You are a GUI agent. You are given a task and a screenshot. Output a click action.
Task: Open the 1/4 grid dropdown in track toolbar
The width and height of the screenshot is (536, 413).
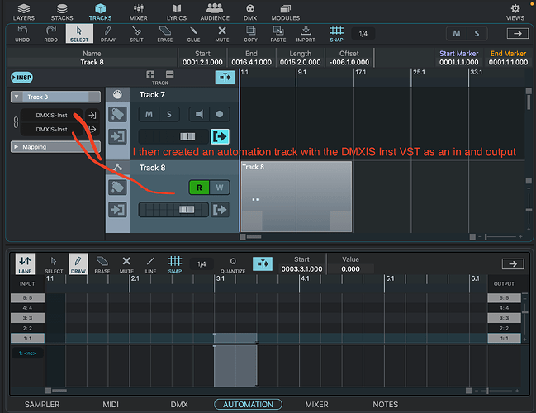point(363,34)
